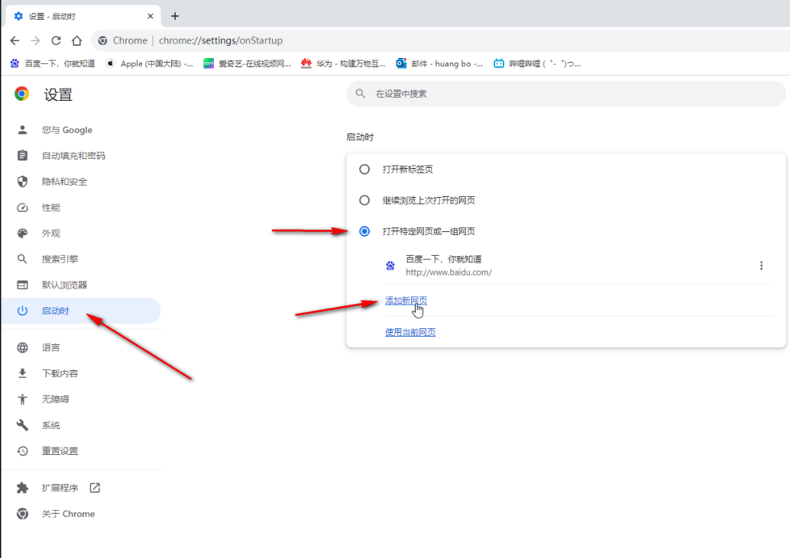Screen dimensions: 790x558
Task: Click the clipboard icon for 自动填充和密码
Action: (22, 156)
